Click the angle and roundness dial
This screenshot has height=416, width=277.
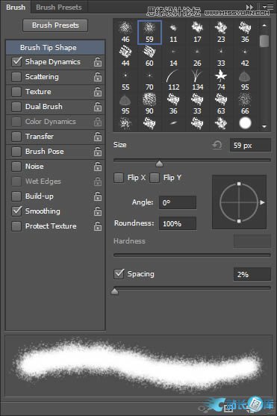click(239, 202)
